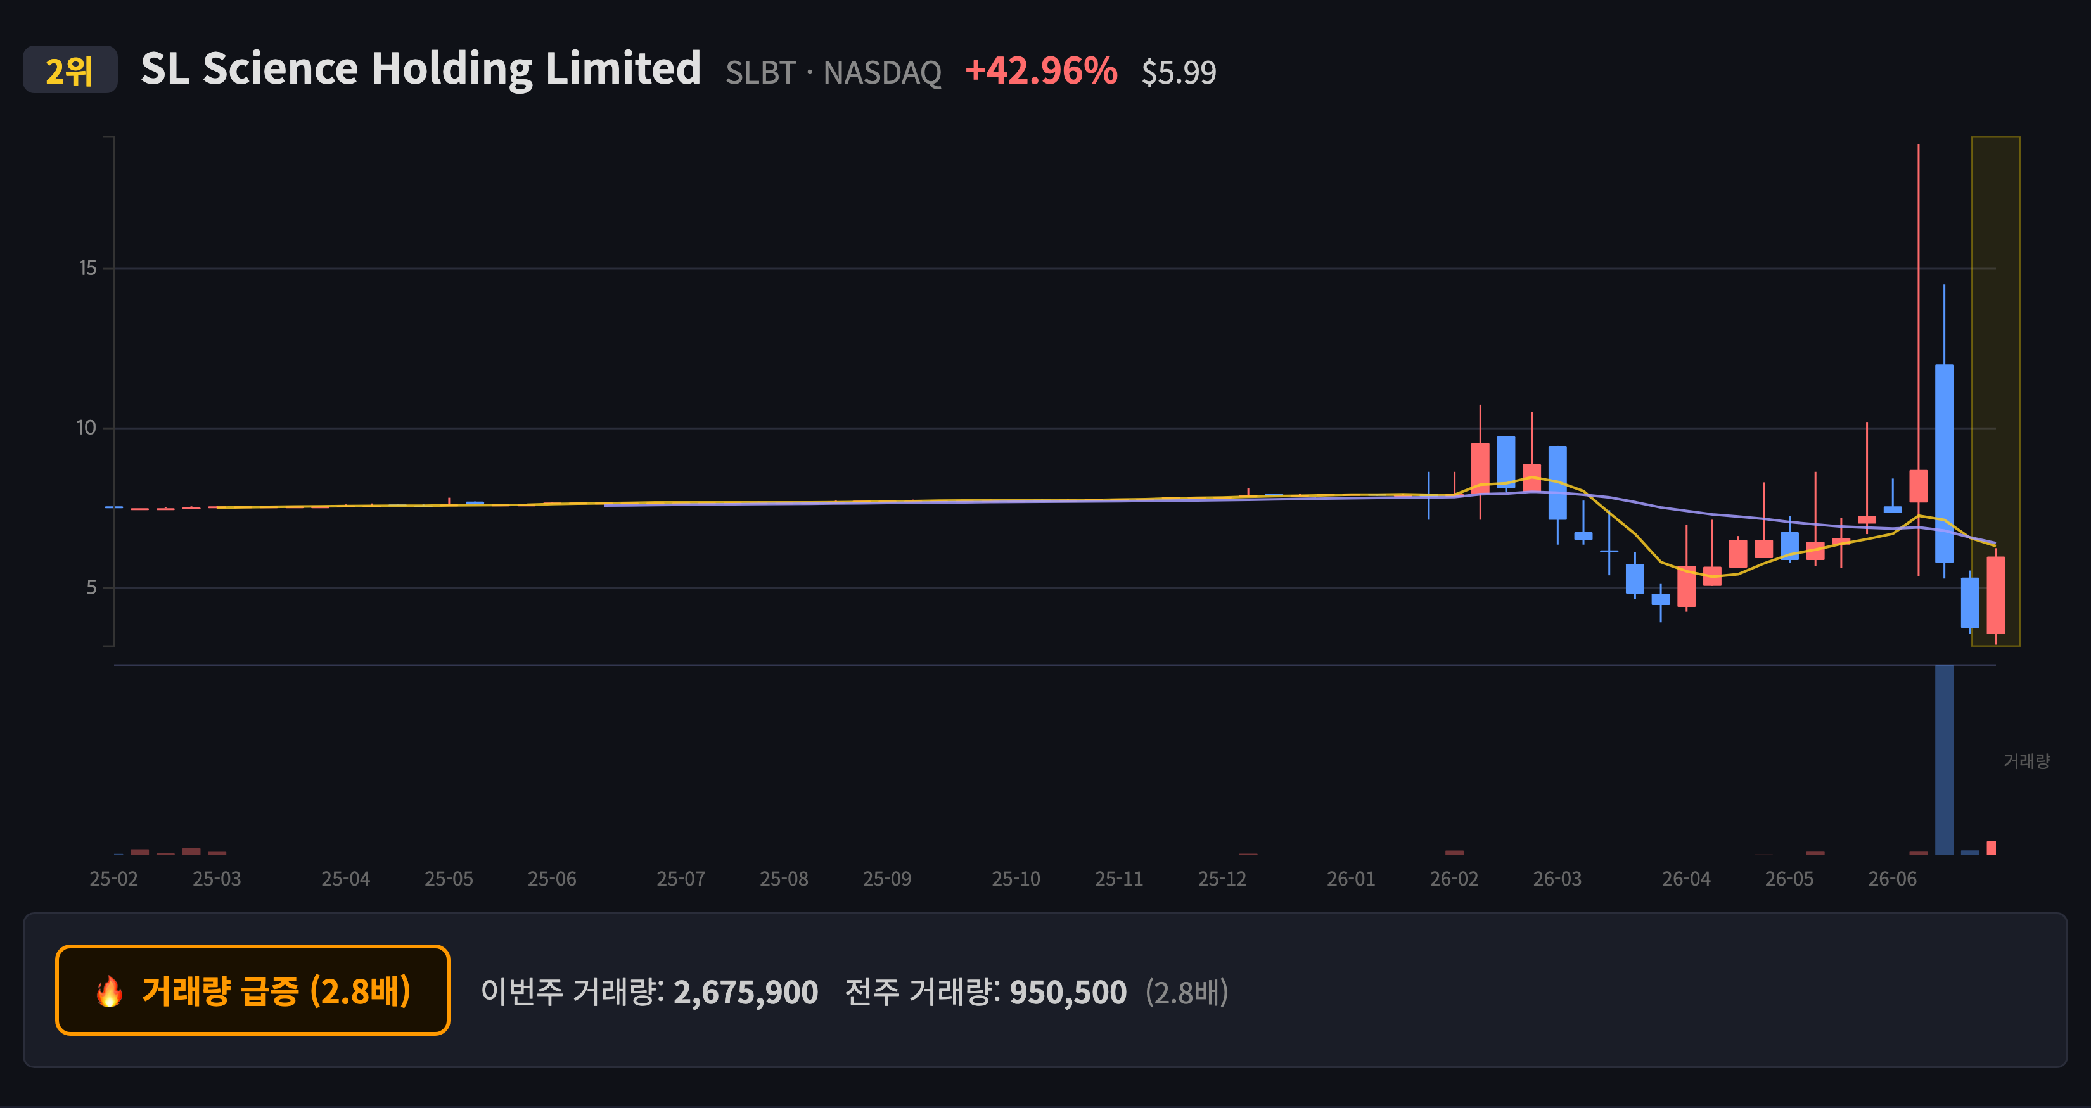This screenshot has height=1108, width=2091.
Task: Select the 25-04 date on the time axis
Action: [346, 878]
